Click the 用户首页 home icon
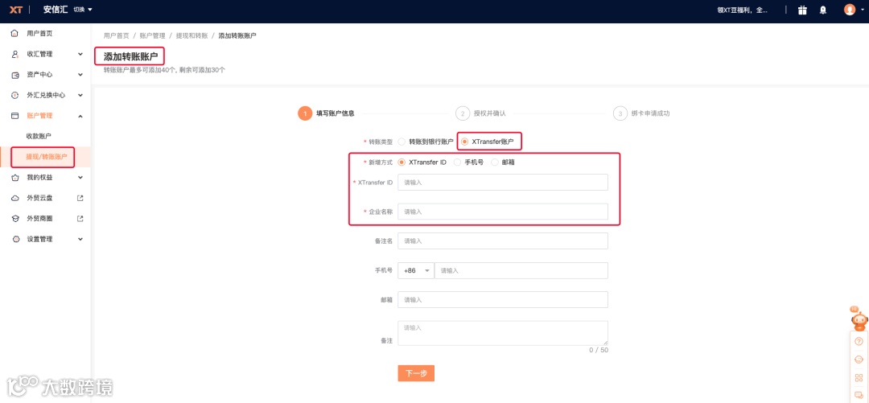This screenshot has width=869, height=403. pyautogui.click(x=15, y=33)
